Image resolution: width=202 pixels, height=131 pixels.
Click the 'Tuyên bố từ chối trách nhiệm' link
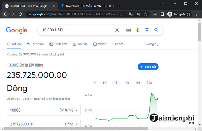(x=52, y=99)
